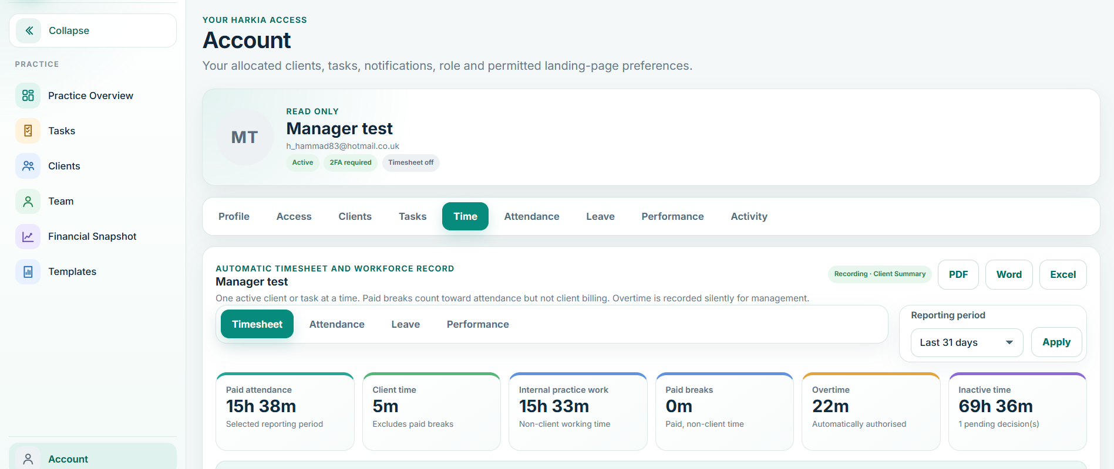
Task: Click the Paid attendance card
Action: [285, 412]
